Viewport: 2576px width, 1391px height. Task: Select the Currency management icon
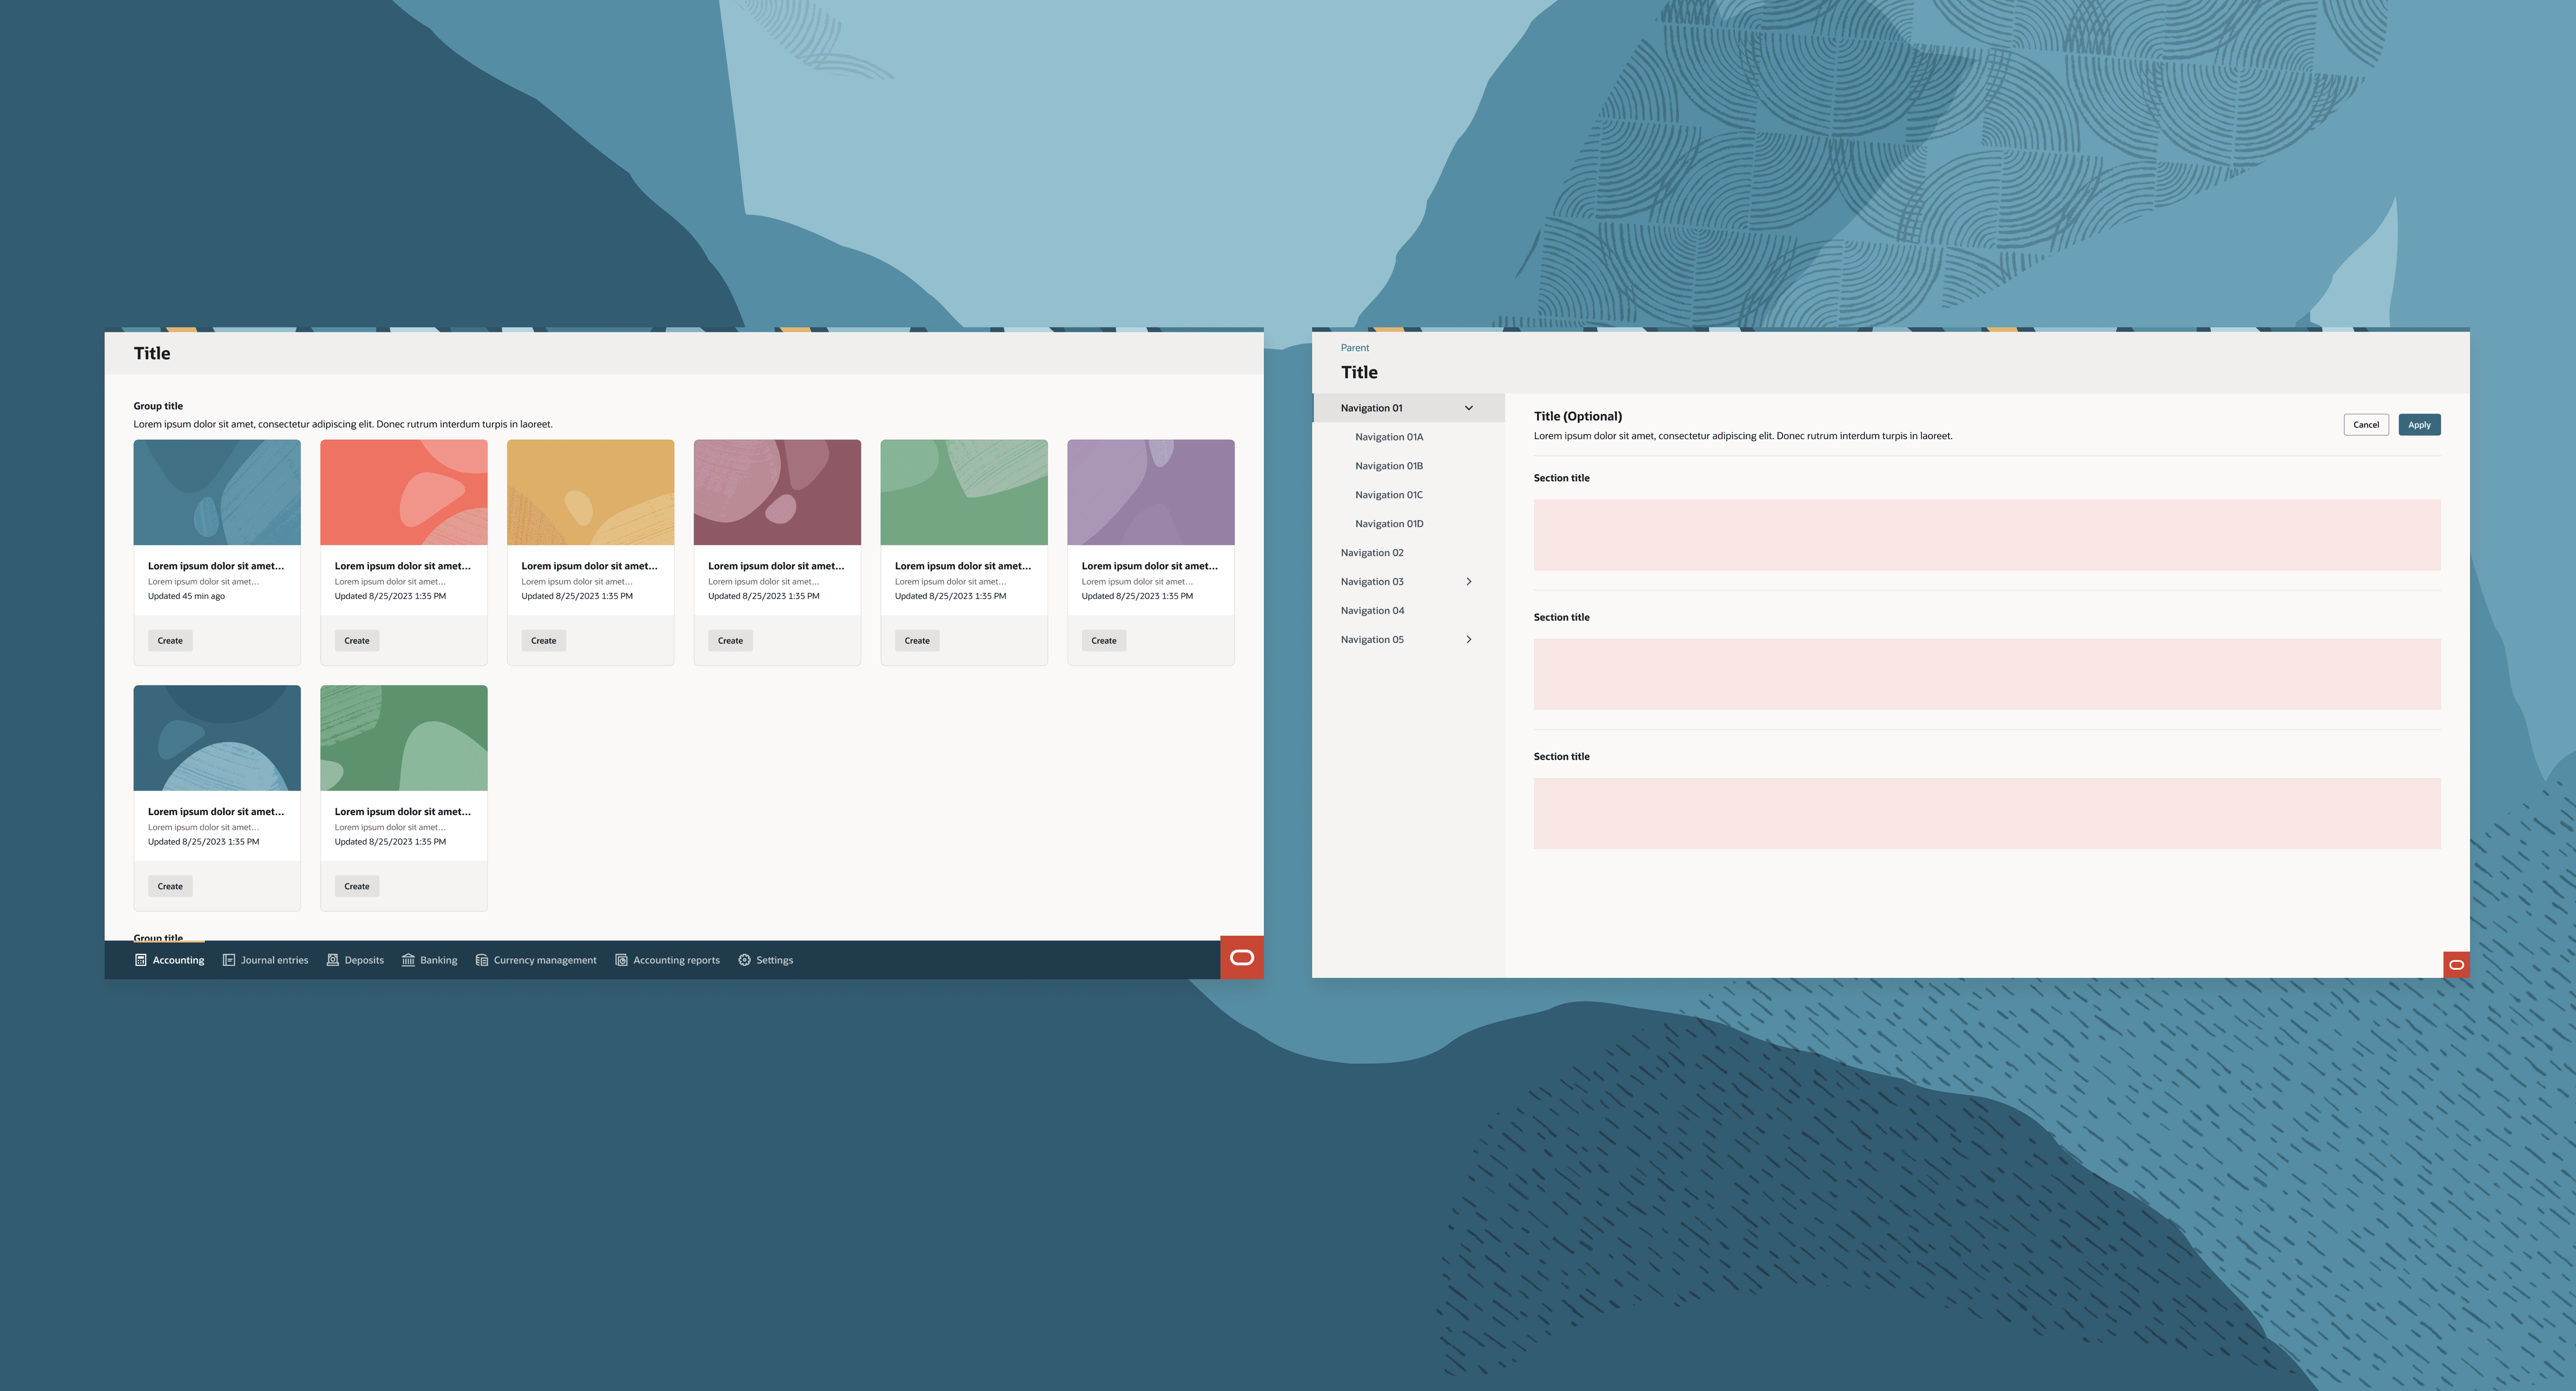pos(481,959)
